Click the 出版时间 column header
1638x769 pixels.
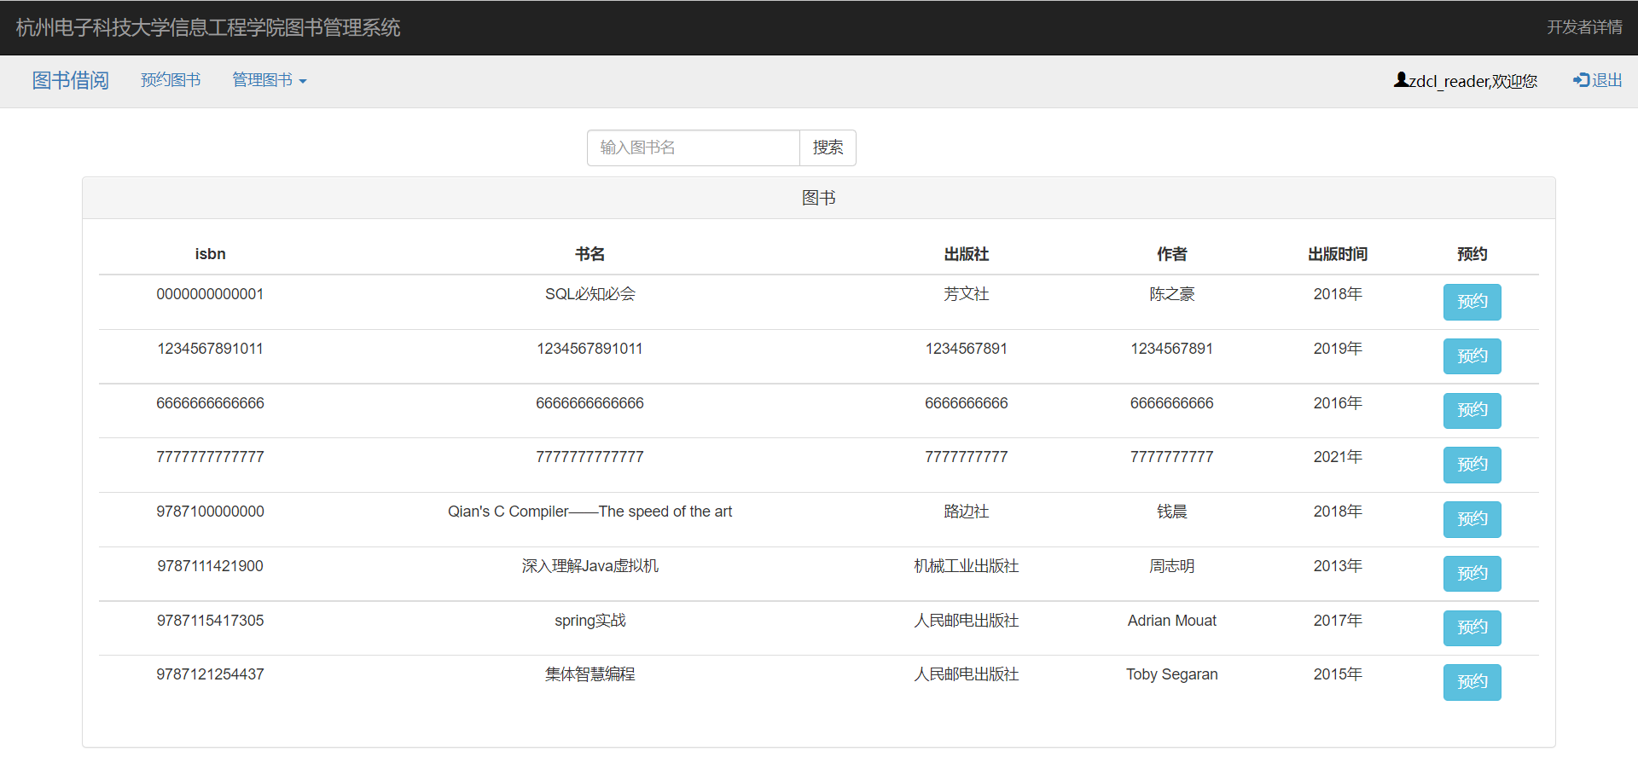(1337, 254)
